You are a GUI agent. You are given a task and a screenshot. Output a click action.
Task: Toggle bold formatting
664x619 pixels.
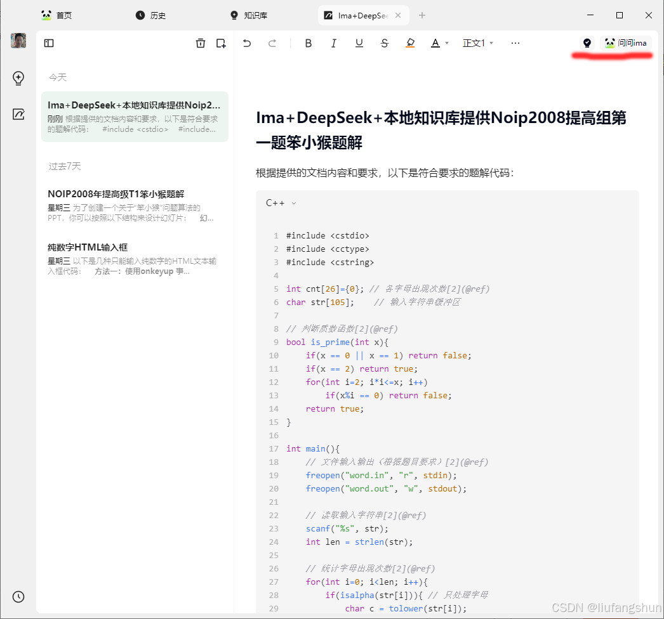[309, 43]
